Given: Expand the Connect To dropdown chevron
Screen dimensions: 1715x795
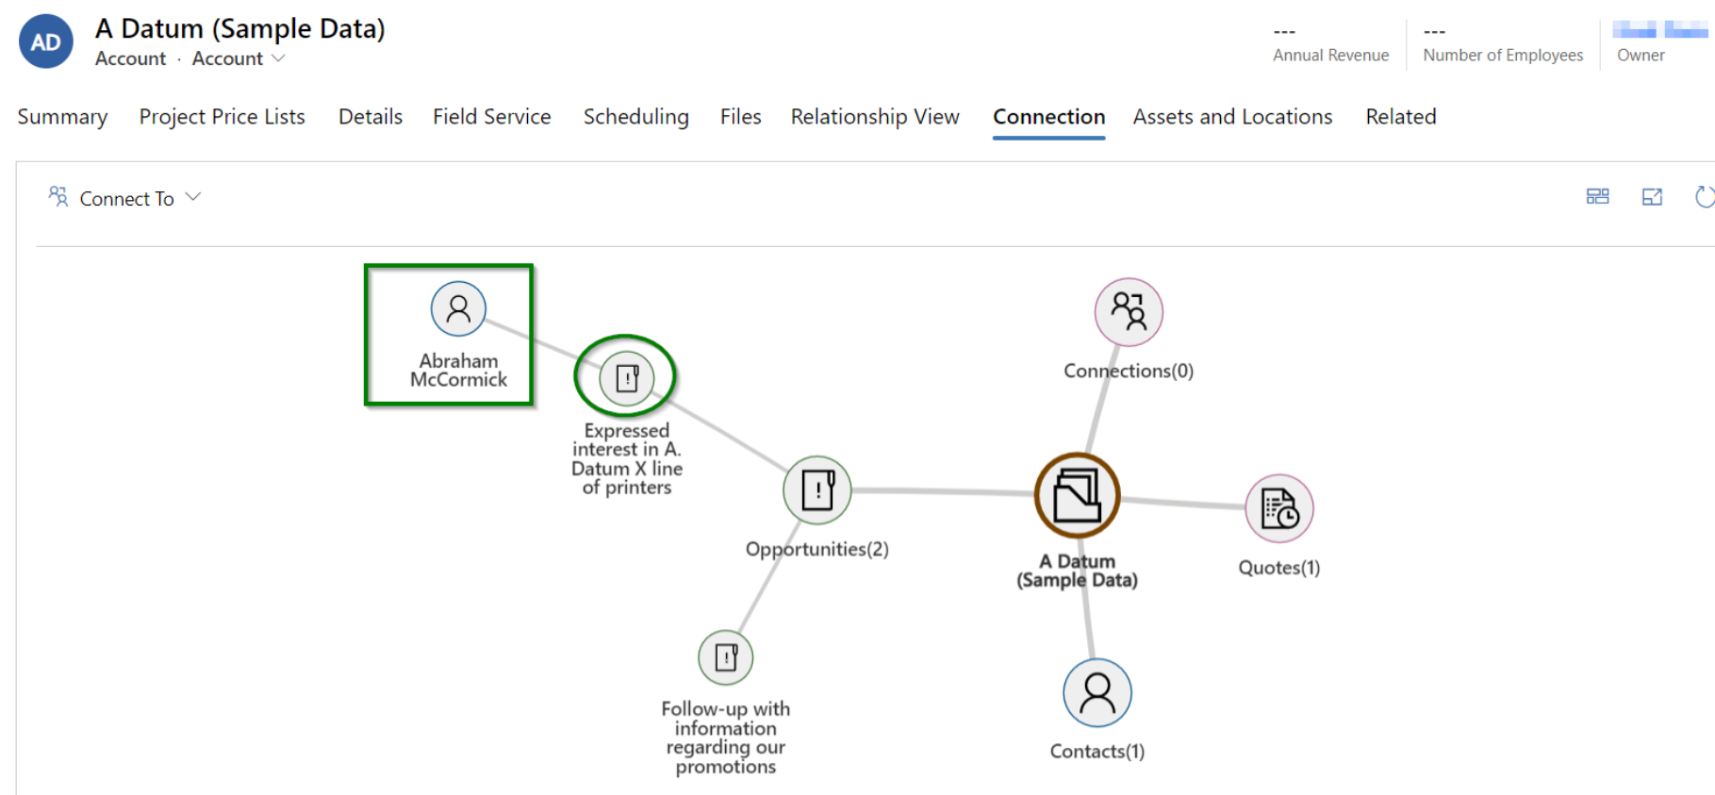Looking at the screenshot, I should point(193,197).
